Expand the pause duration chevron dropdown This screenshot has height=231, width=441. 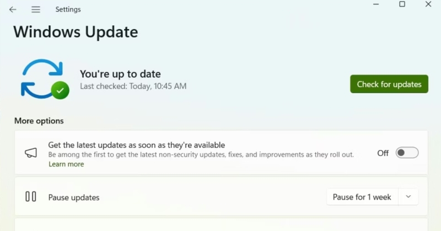pyautogui.click(x=408, y=197)
